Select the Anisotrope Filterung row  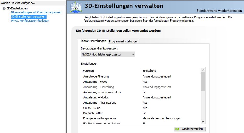point(141,76)
